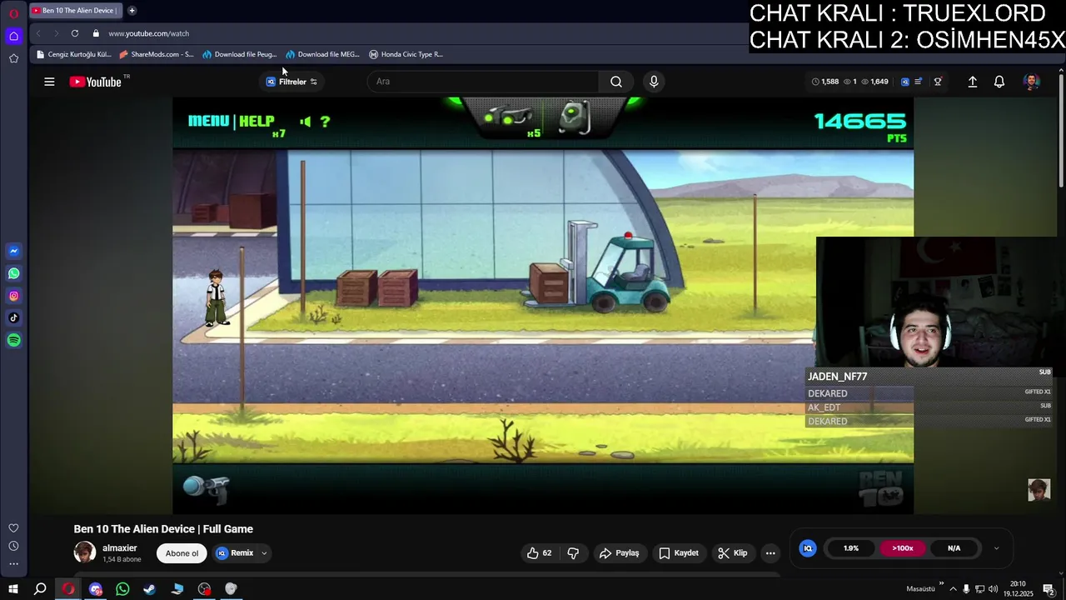This screenshot has height=600, width=1066.
Task: Click the 1.9% score pill
Action: 851,548
